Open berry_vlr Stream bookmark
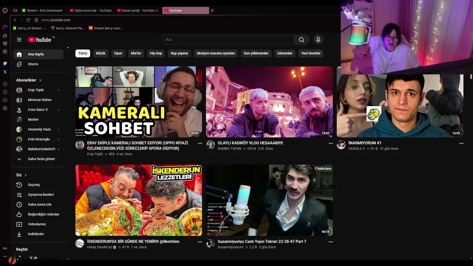Image resolution: width=473 pixels, height=266 pixels. pos(30,28)
